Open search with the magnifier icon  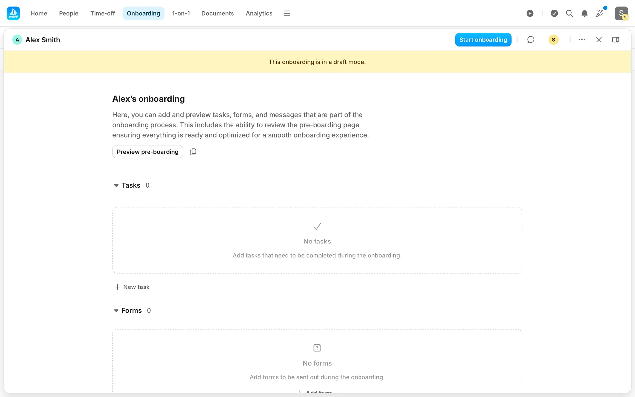coord(569,13)
